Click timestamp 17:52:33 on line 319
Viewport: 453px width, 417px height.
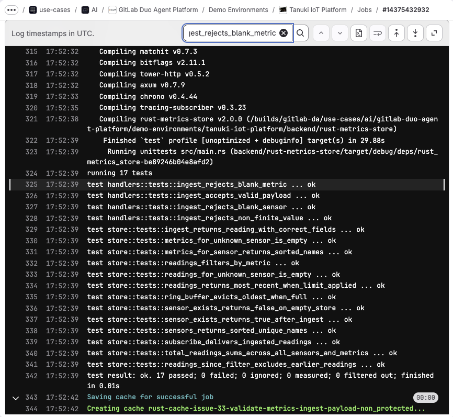pos(62,96)
